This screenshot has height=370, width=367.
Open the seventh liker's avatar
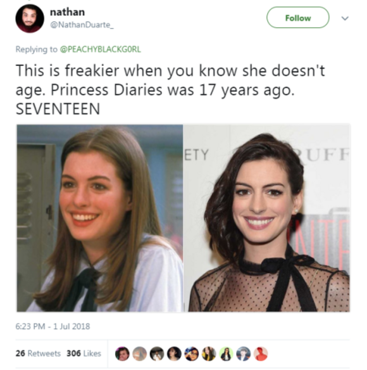[226, 354]
